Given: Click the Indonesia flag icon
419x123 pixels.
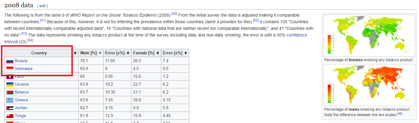Looking at the screenshot, I should (x=10, y=69).
